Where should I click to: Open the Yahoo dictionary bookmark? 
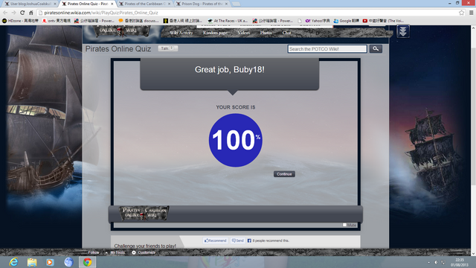point(318,21)
